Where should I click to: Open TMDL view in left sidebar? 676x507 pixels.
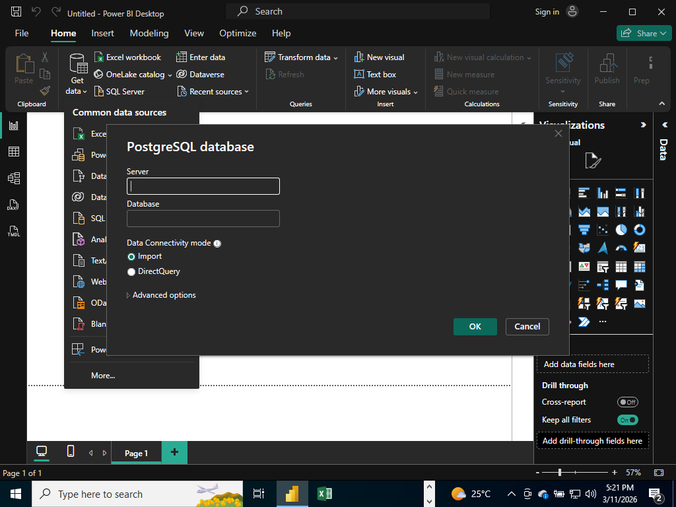pyautogui.click(x=14, y=232)
